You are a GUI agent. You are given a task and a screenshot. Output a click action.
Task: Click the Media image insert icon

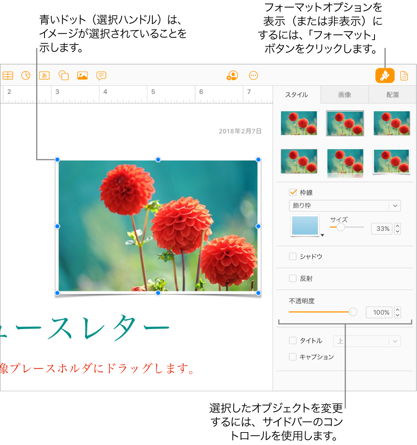(x=83, y=75)
